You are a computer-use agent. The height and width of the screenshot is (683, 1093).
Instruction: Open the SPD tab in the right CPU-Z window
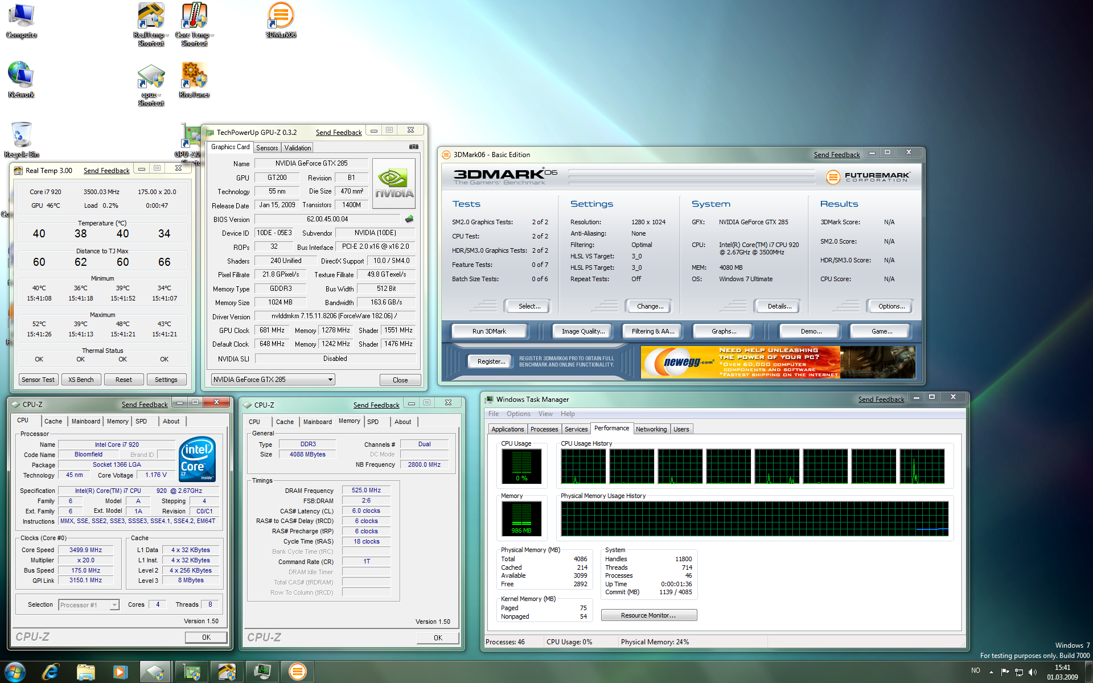[373, 422]
